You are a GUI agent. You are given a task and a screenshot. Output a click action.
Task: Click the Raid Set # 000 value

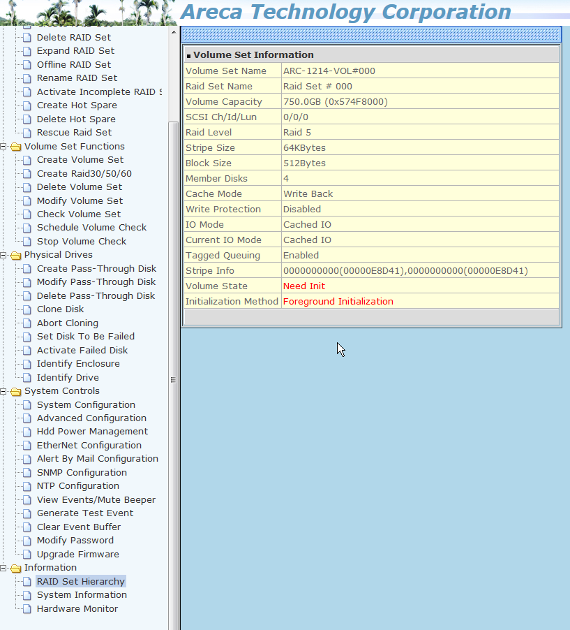[x=317, y=87]
